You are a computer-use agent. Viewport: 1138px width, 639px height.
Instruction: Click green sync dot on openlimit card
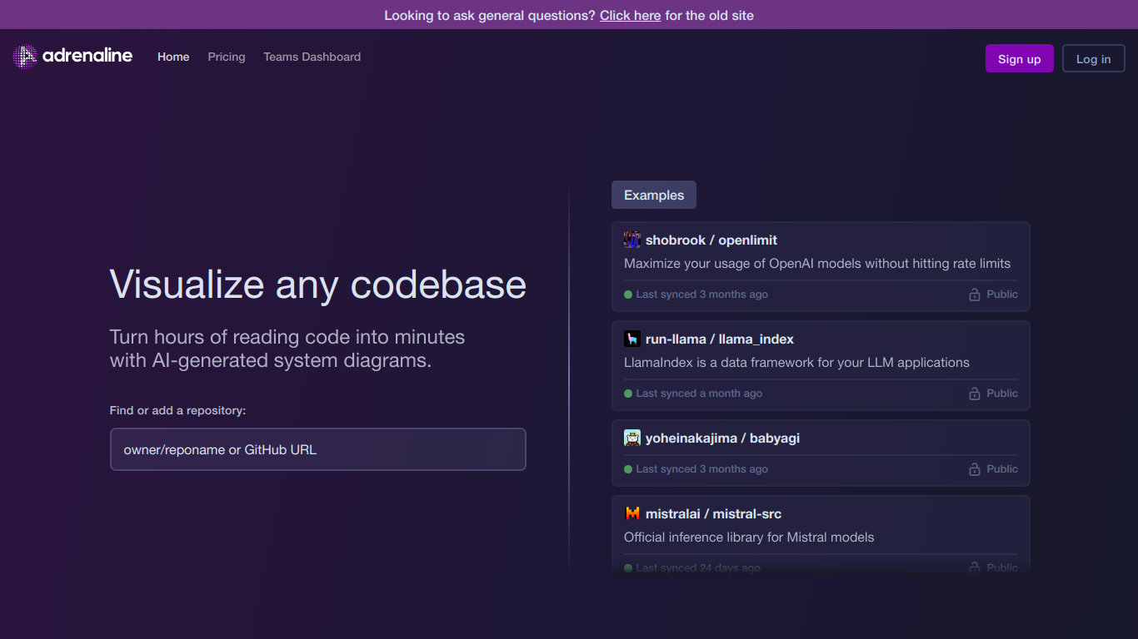pos(628,295)
